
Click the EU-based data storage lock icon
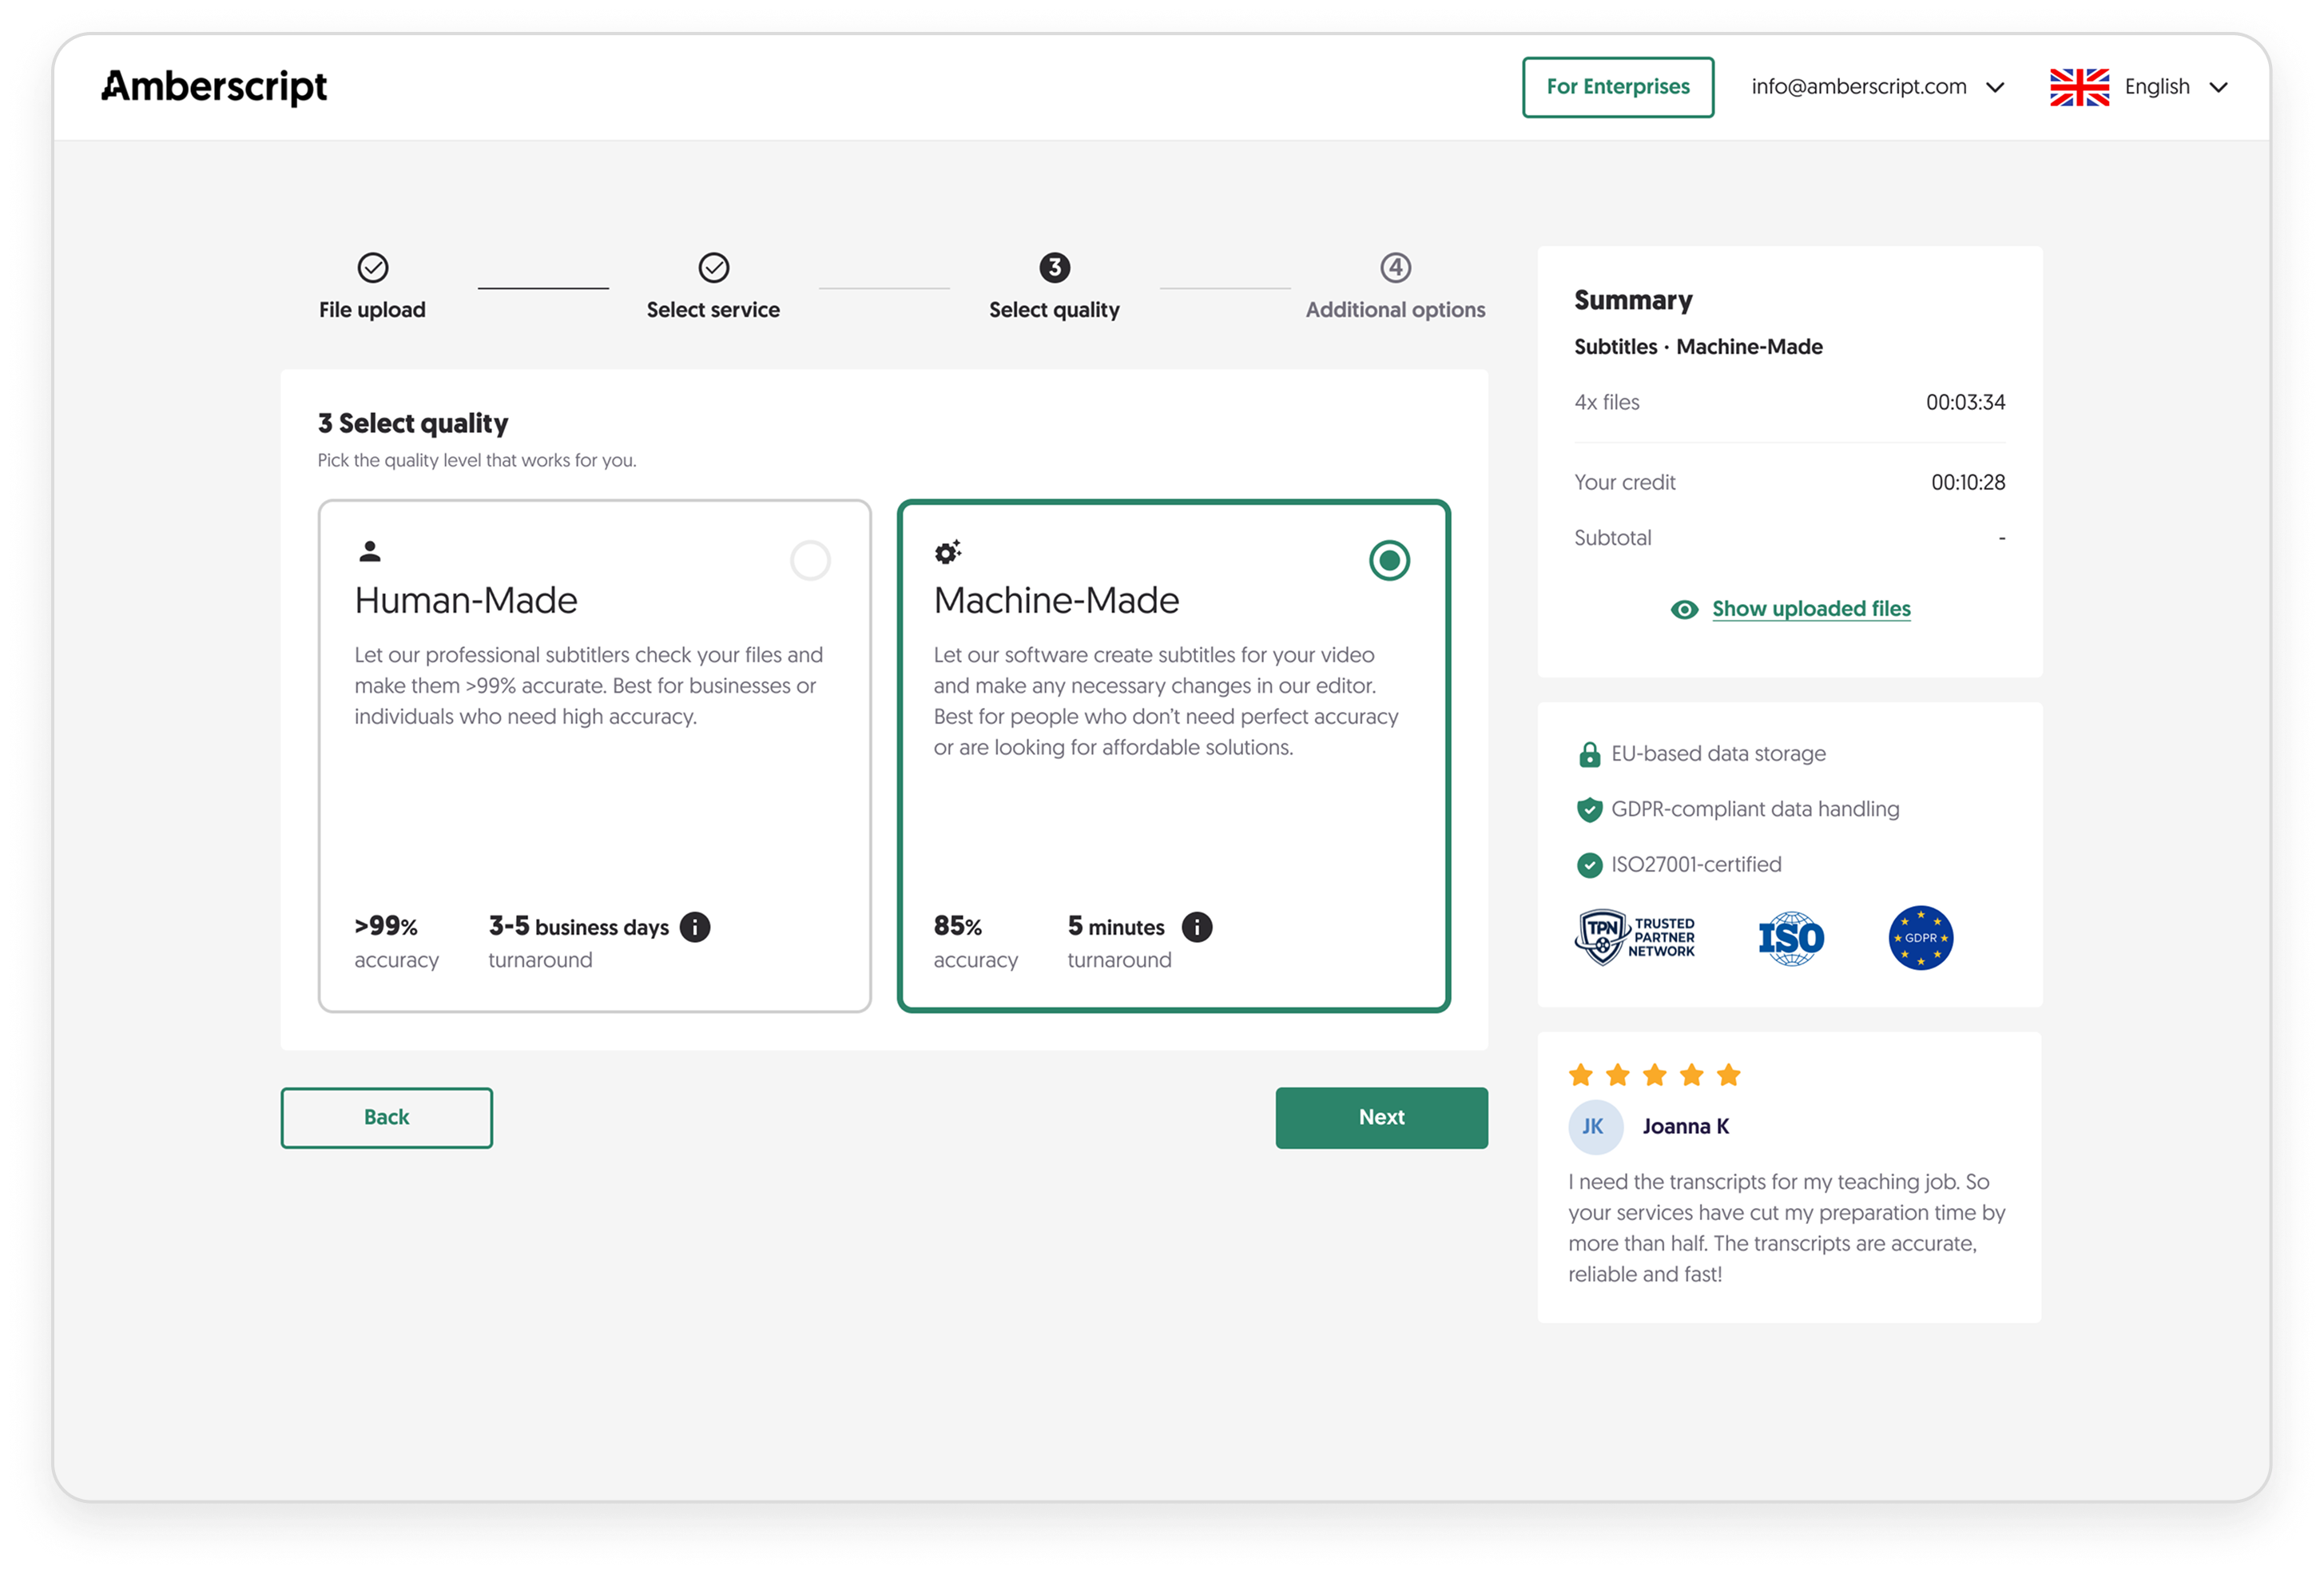(1588, 753)
